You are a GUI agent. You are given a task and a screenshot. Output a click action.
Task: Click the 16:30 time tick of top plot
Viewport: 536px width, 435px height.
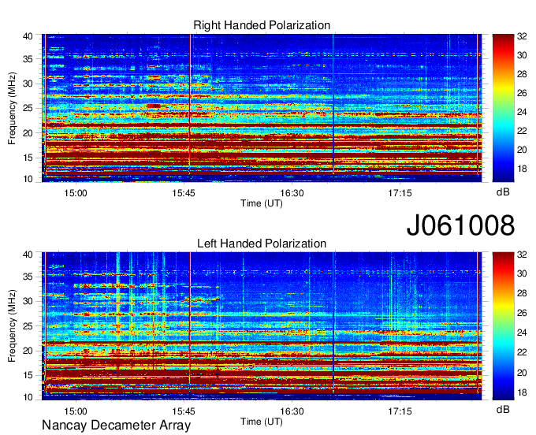point(292,193)
